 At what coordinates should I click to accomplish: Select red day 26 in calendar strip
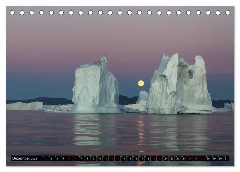point(196,158)
